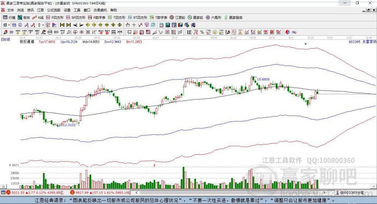Click the yin-yang circle icon
Image resolution: width=377 pixels, height=204 pixels.
288,32
